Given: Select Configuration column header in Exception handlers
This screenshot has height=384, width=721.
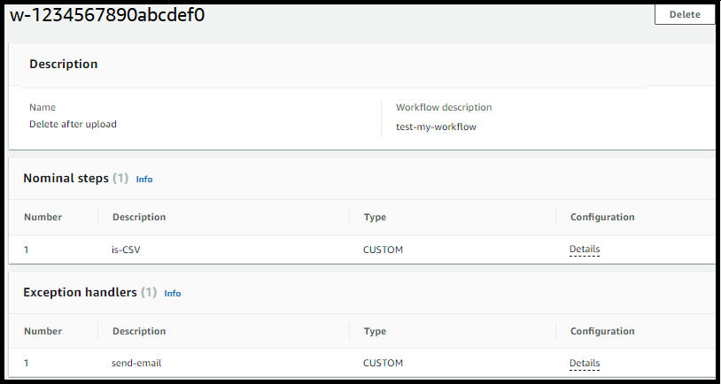Looking at the screenshot, I should click(x=601, y=331).
